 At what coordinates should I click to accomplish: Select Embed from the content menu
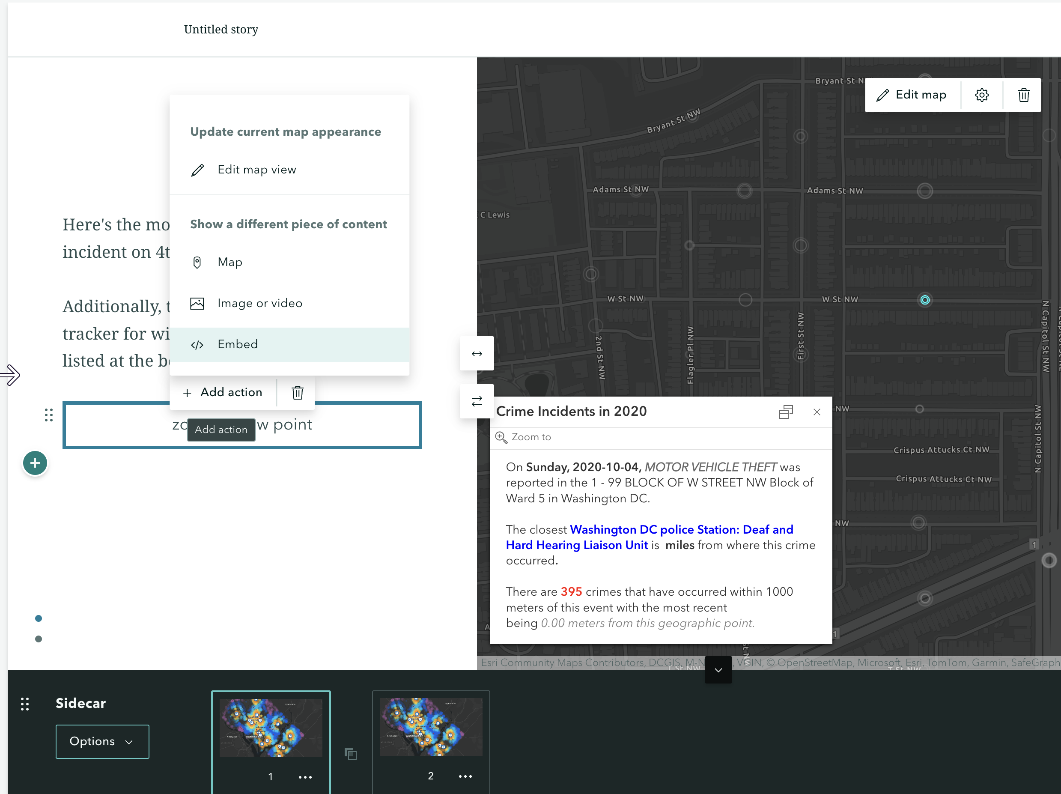238,344
